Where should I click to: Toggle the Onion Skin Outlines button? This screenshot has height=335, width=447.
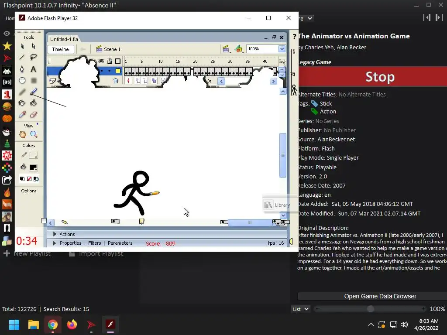click(145, 81)
